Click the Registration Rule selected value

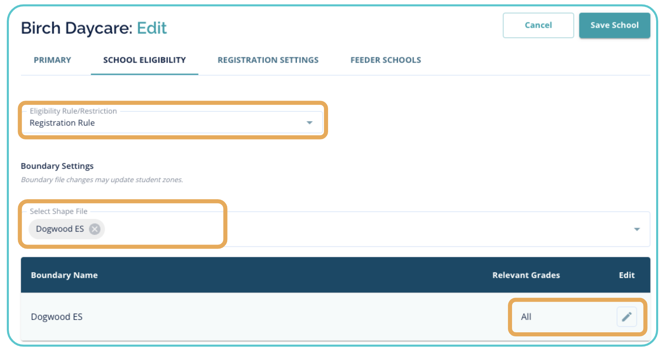pos(62,123)
